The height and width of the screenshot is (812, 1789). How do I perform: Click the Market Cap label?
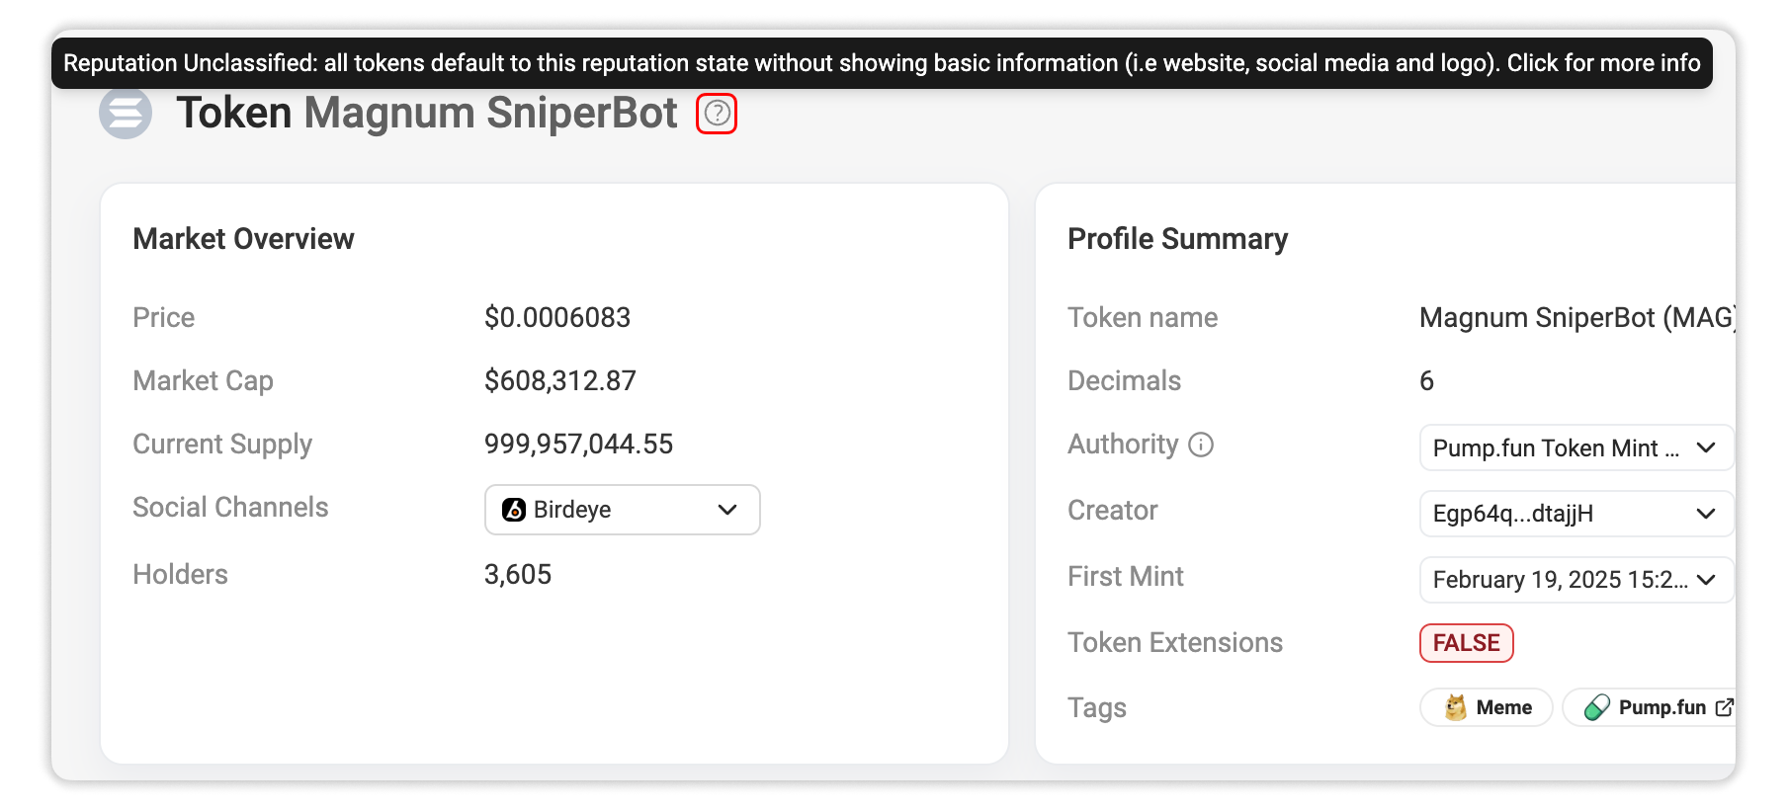coord(203,381)
